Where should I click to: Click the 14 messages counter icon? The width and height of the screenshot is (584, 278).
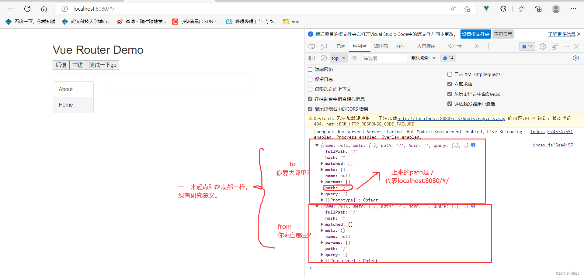pyautogui.click(x=527, y=46)
